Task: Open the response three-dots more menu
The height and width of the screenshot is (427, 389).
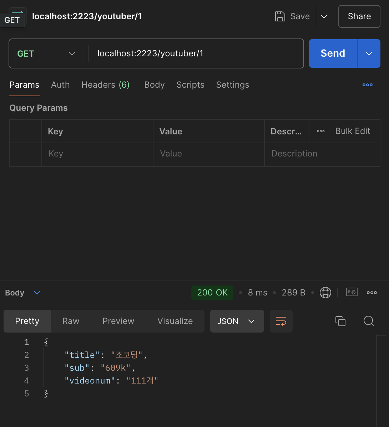Action: [x=372, y=293]
